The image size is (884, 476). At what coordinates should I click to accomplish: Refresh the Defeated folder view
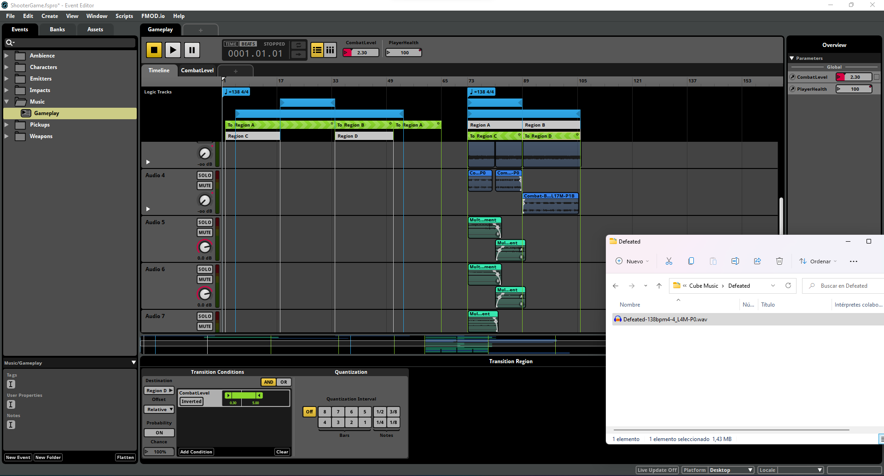[788, 285]
